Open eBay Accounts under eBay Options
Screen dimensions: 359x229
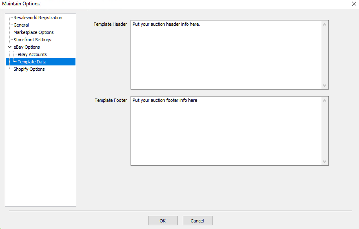click(32, 54)
